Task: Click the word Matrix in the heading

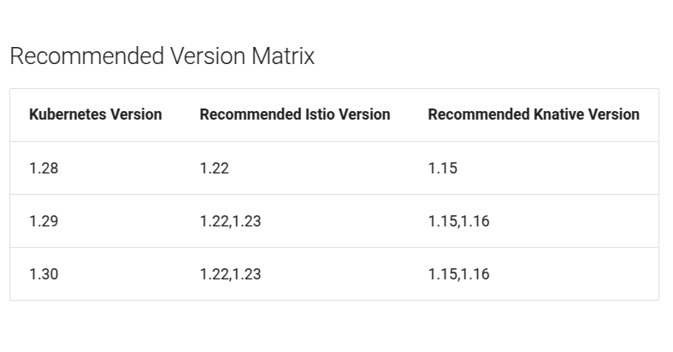Action: [283, 56]
